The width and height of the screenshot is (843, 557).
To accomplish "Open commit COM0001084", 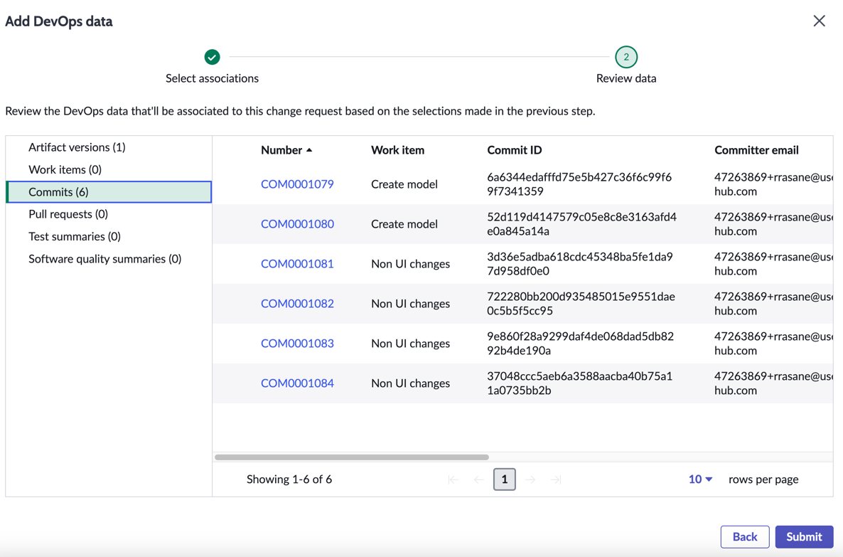I will [297, 383].
